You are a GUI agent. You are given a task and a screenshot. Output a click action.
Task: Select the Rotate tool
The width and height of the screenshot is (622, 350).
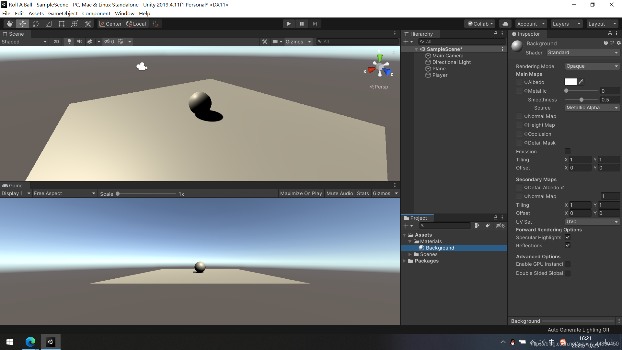36,24
